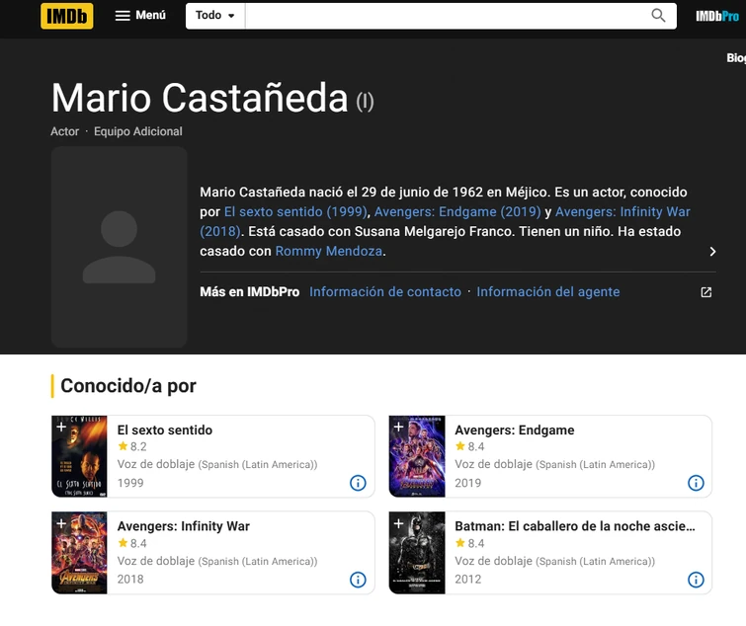Viewport: 746px width, 626px height.
Task: Open the Menú hamburger button
Action: (140, 15)
